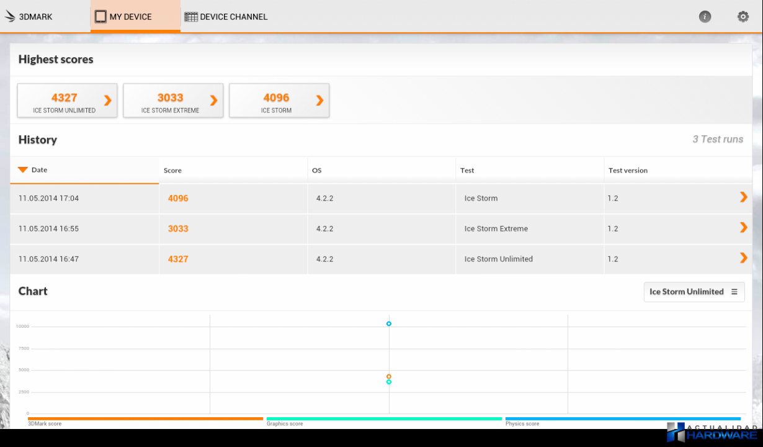The height and width of the screenshot is (447, 763).
Task: Open arrow for Ice Storm Unlimited row
Action: (743, 258)
